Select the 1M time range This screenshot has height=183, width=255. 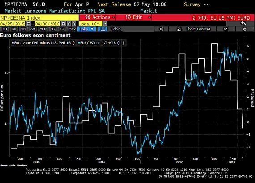tap(23, 29)
